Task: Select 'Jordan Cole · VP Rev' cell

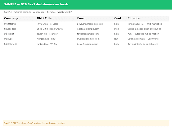Action: coord(47,44)
